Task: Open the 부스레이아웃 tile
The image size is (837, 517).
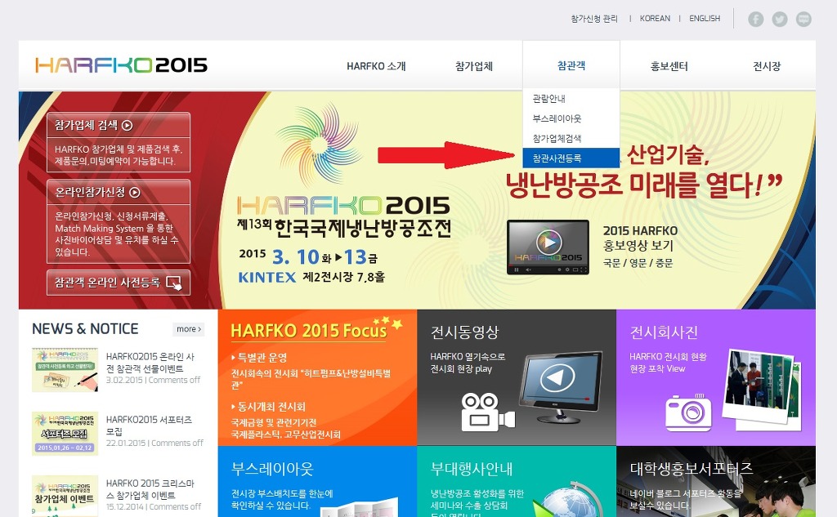Action: pos(317,481)
